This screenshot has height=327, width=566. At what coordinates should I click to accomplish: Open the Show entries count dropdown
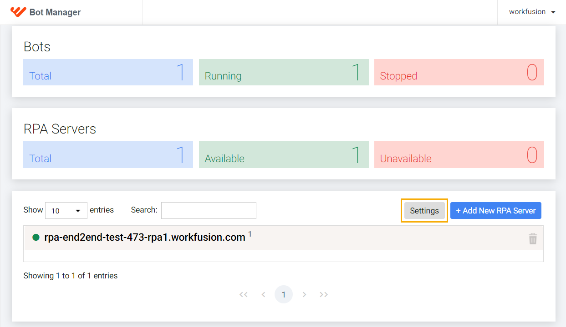66,211
